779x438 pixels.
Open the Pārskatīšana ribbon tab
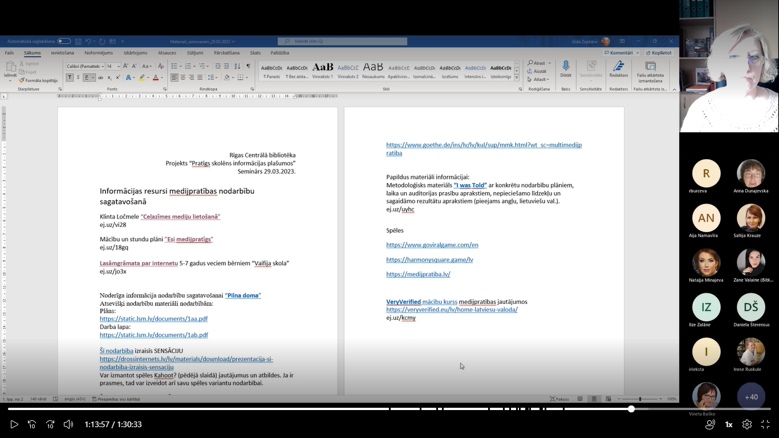coord(226,53)
